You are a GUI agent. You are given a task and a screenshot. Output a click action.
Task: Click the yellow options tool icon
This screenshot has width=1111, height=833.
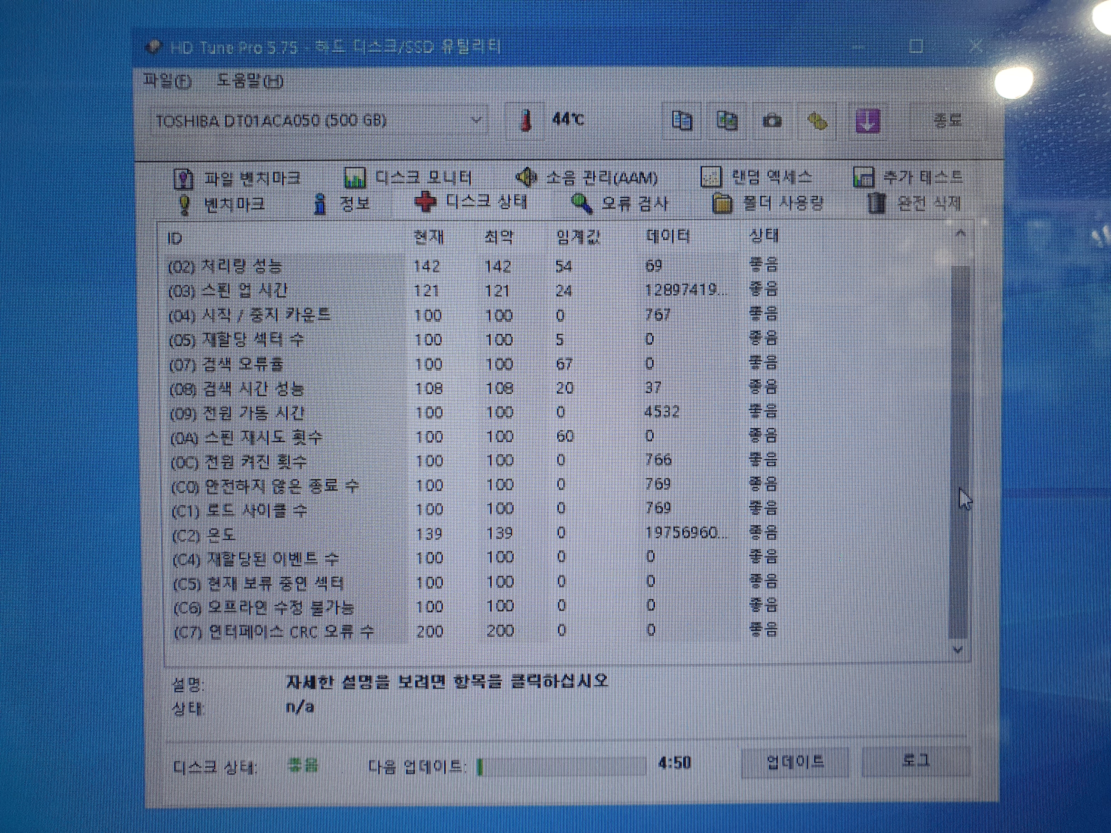(817, 121)
